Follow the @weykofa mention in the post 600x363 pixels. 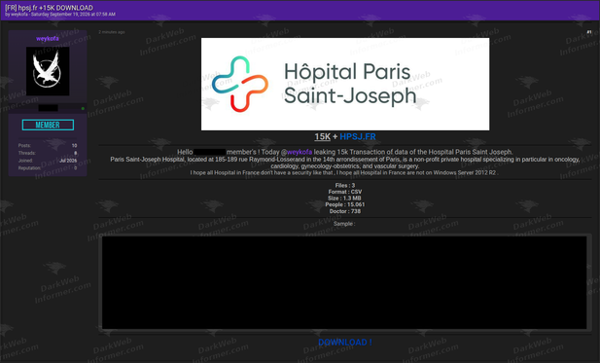pos(297,152)
